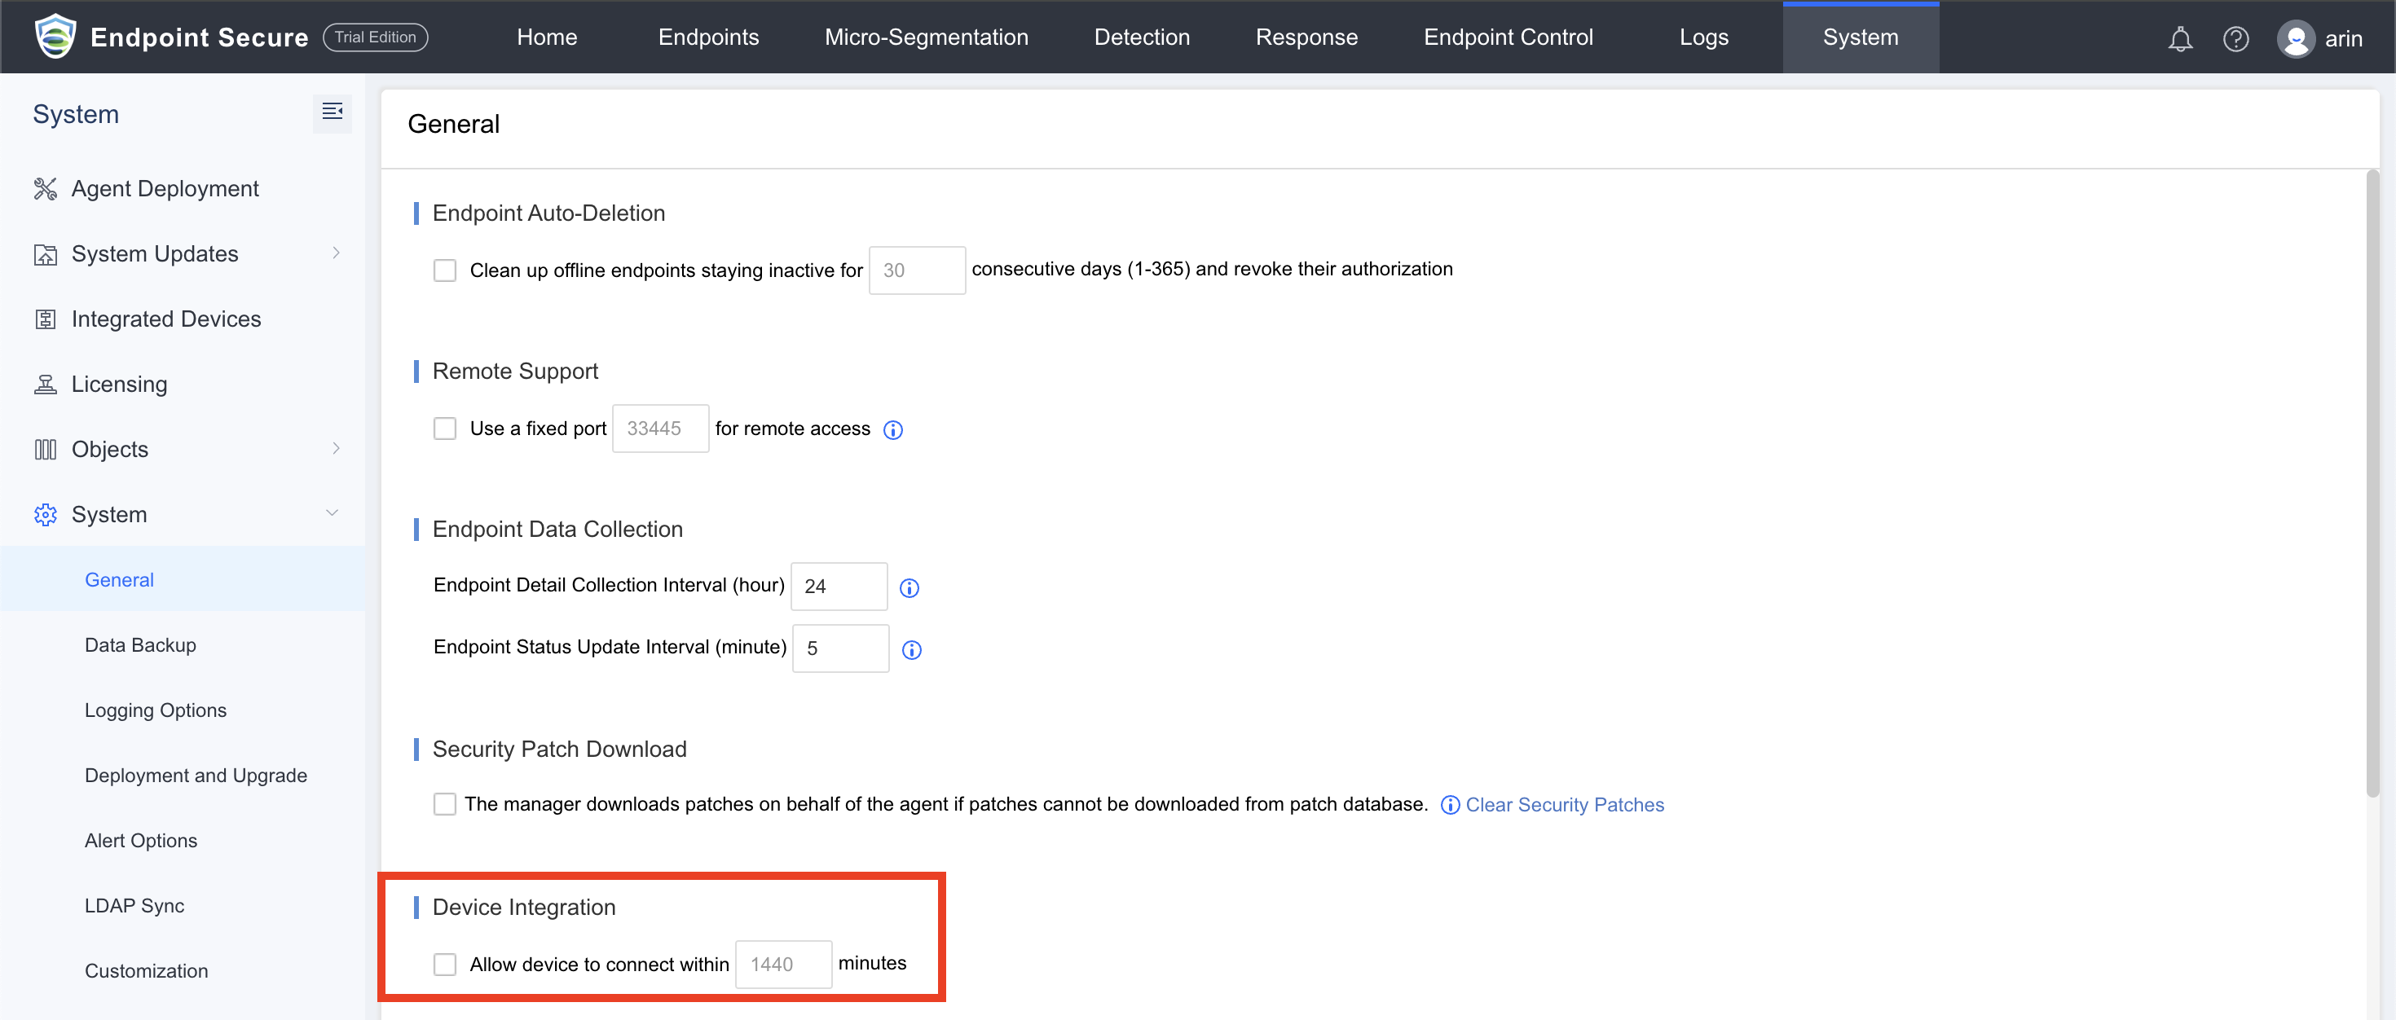Click the inactive days field showing 30
This screenshot has height=1020, width=2396.
click(x=917, y=270)
